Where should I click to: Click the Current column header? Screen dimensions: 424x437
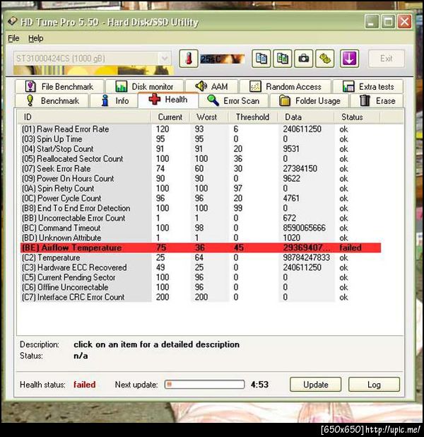click(x=170, y=117)
